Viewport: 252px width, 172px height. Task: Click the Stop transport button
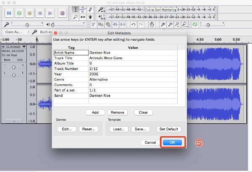(29, 13)
